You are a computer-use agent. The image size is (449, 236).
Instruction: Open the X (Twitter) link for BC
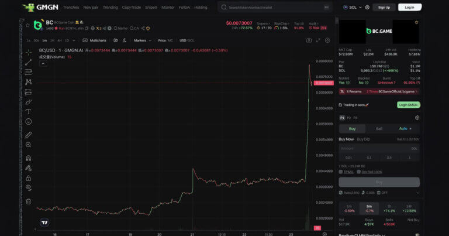(x=99, y=28)
